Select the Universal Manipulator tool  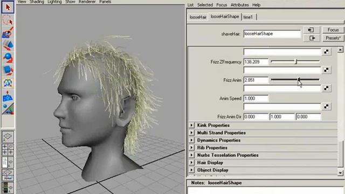[8, 83]
